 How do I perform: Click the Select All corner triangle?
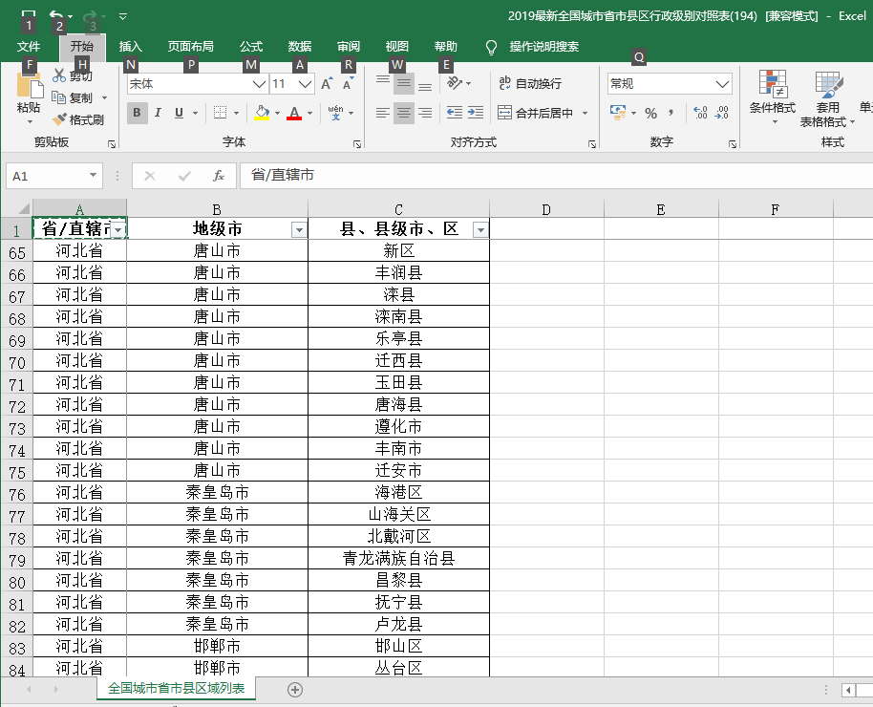(x=23, y=209)
